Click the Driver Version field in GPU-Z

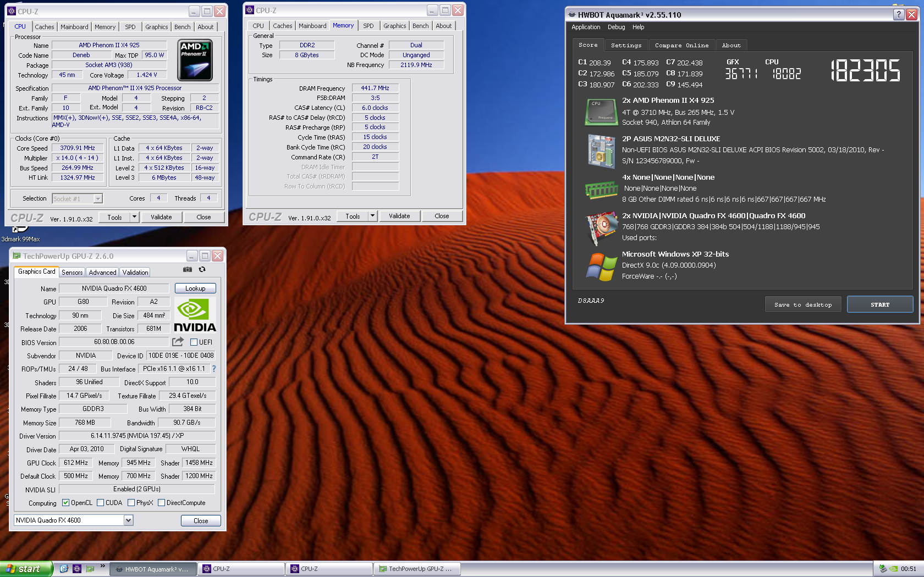[137, 436]
